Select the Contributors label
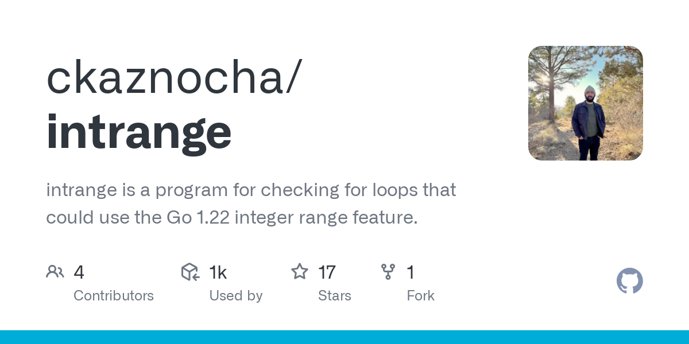 click(114, 296)
